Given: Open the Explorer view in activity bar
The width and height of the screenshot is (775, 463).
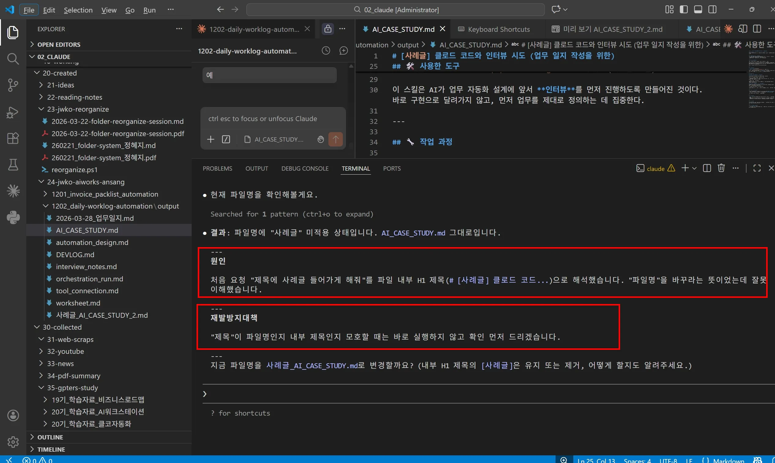Looking at the screenshot, I should 13,32.
